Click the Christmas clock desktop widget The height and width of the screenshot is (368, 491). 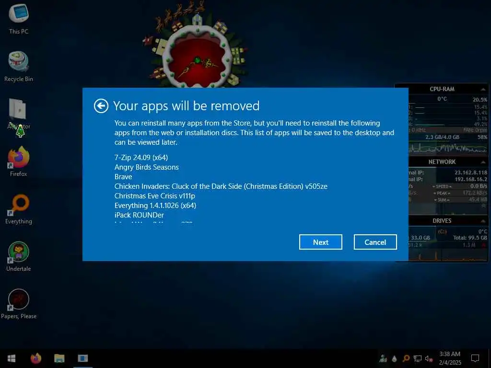(x=197, y=57)
